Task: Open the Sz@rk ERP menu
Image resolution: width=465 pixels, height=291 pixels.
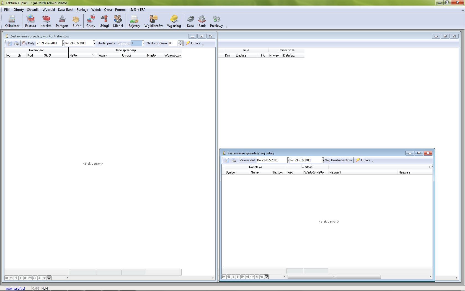Action: 138,10
